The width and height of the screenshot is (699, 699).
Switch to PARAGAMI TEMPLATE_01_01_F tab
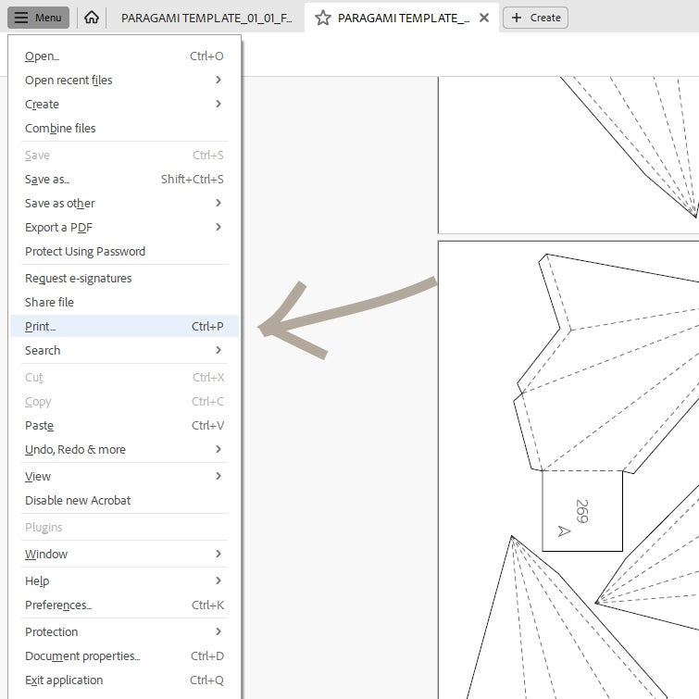point(206,18)
